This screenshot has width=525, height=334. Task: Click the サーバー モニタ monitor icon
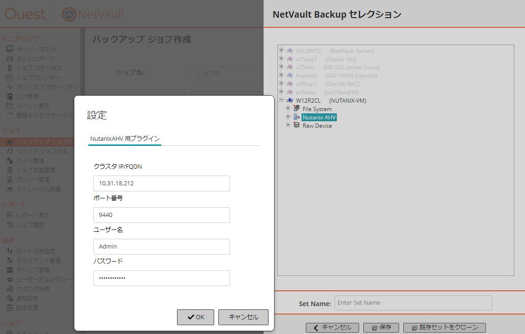pos(10,49)
